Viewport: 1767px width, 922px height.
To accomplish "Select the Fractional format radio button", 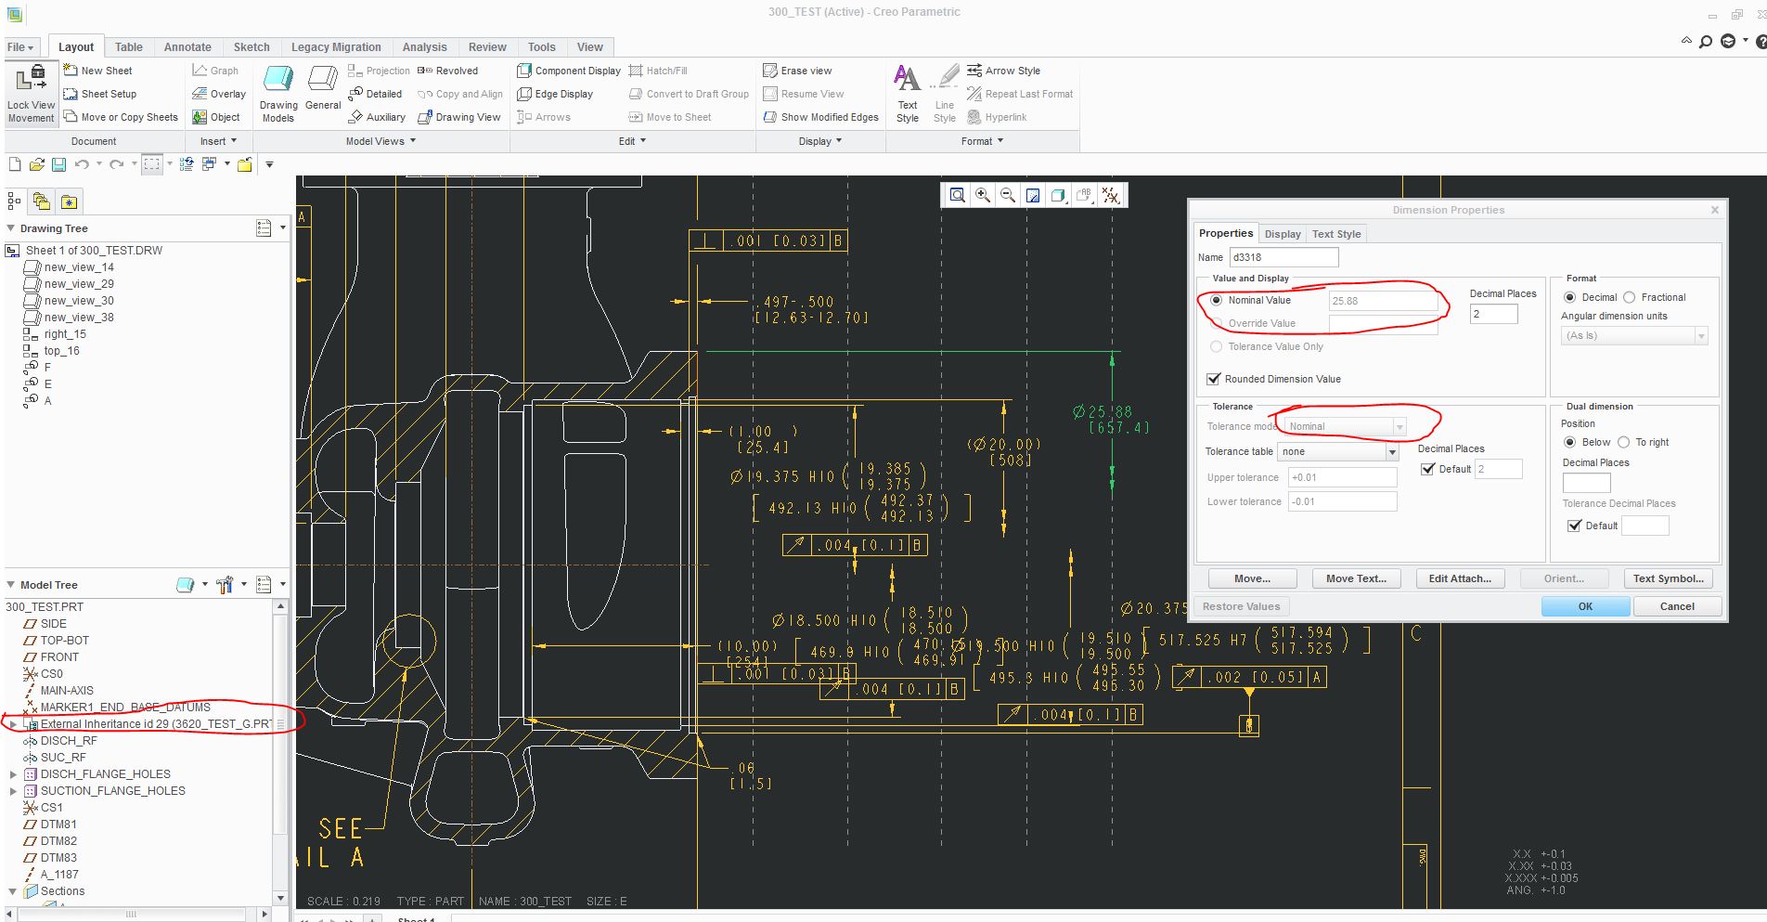I will pos(1629,297).
